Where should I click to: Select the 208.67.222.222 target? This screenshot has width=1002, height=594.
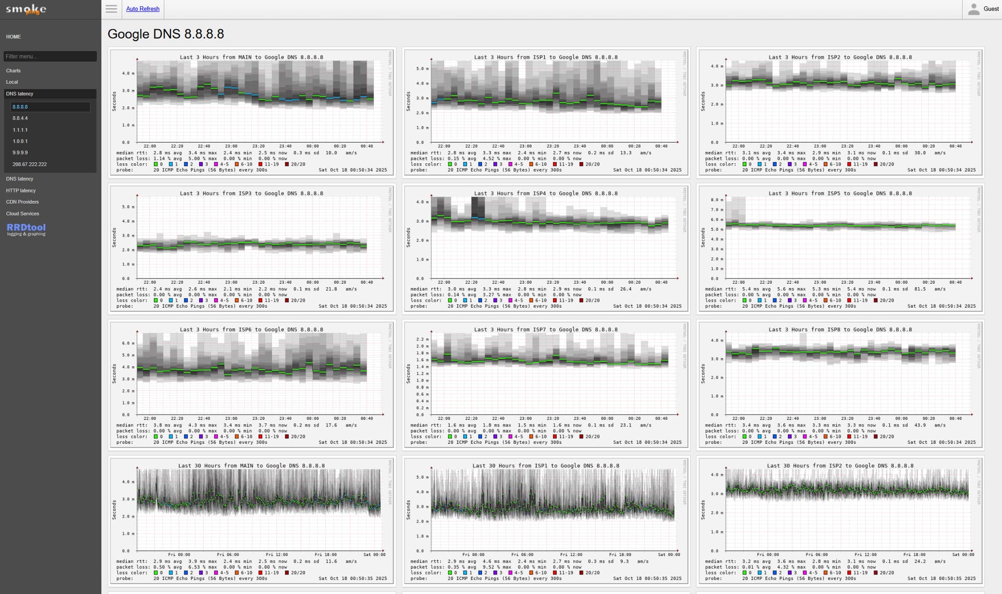tap(30, 164)
